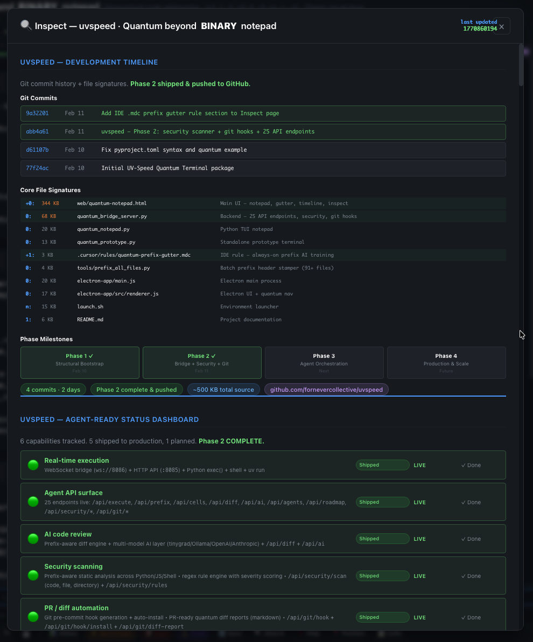Click the dialog's vertical scrollbar thumb
Viewport: 533px width, 642px height.
521,65
